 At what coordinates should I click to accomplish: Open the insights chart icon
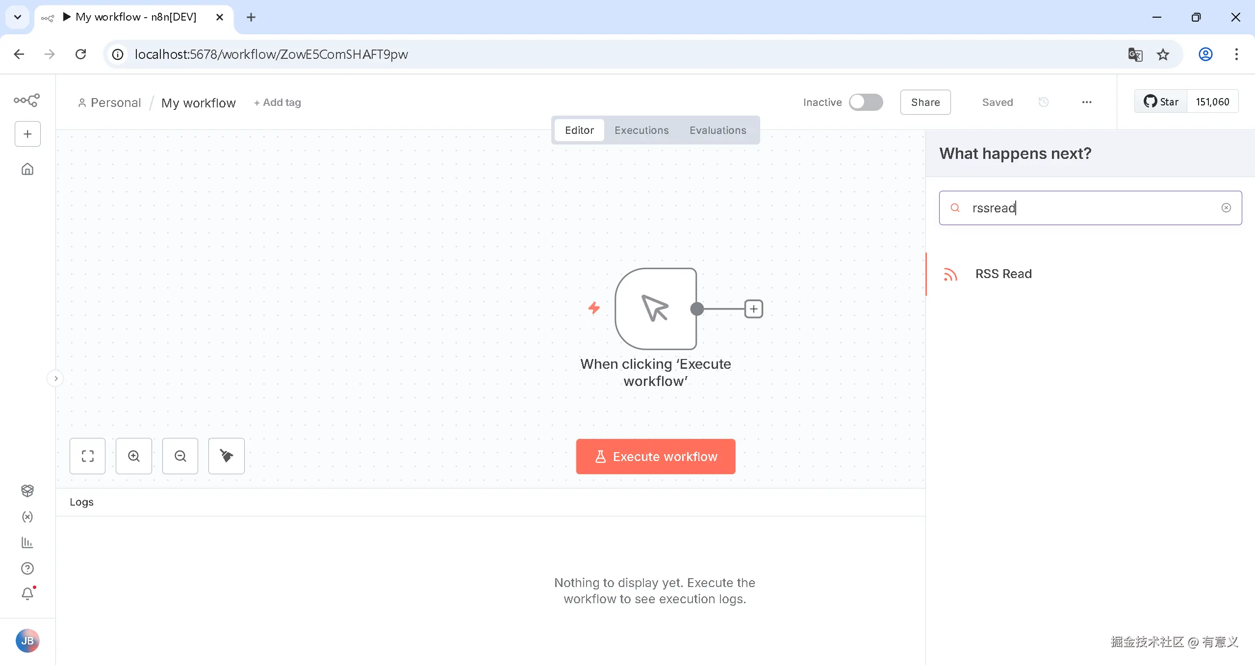click(27, 542)
